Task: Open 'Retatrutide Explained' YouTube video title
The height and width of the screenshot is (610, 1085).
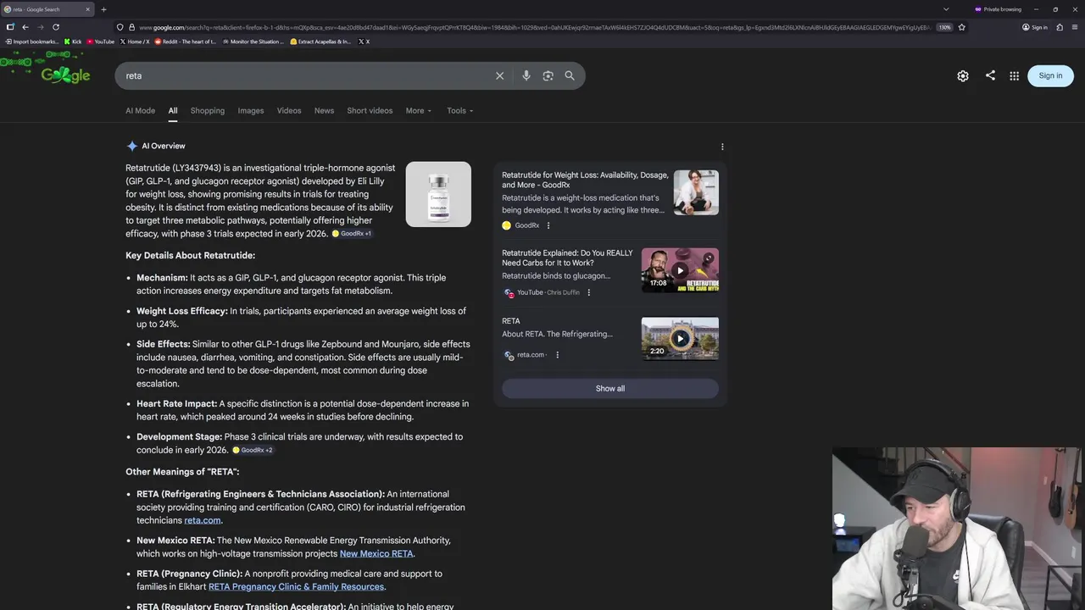Action: (567, 258)
